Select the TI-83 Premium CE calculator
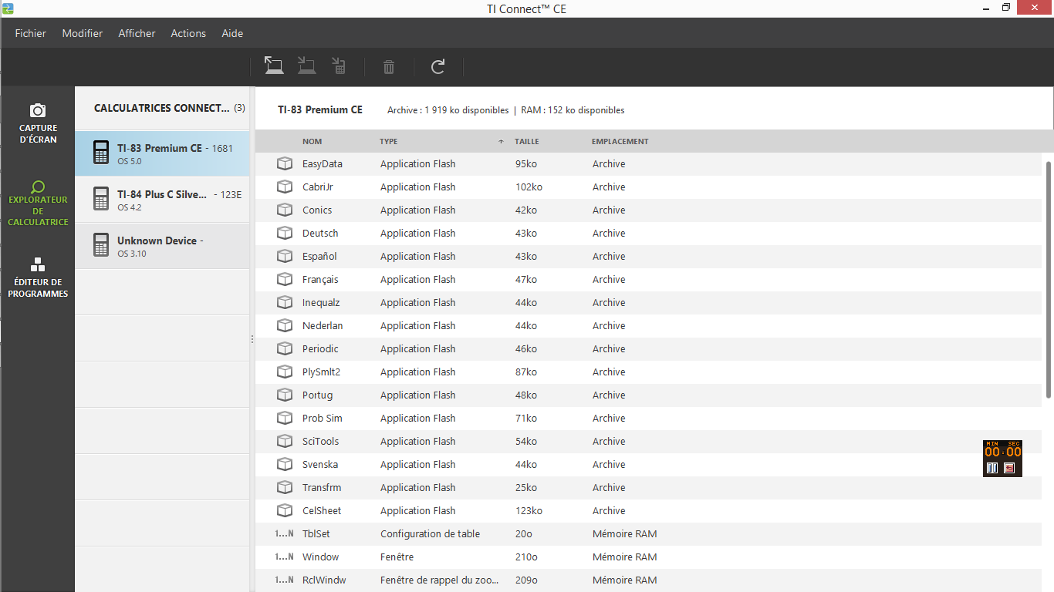The image size is (1054, 592). point(163,153)
